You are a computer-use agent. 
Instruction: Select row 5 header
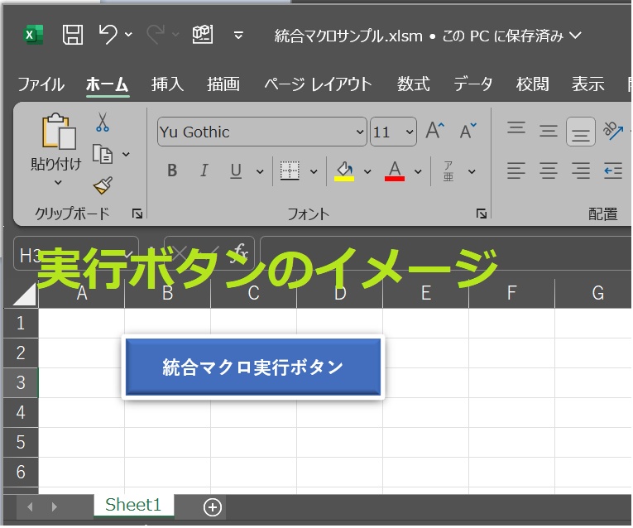(x=21, y=443)
